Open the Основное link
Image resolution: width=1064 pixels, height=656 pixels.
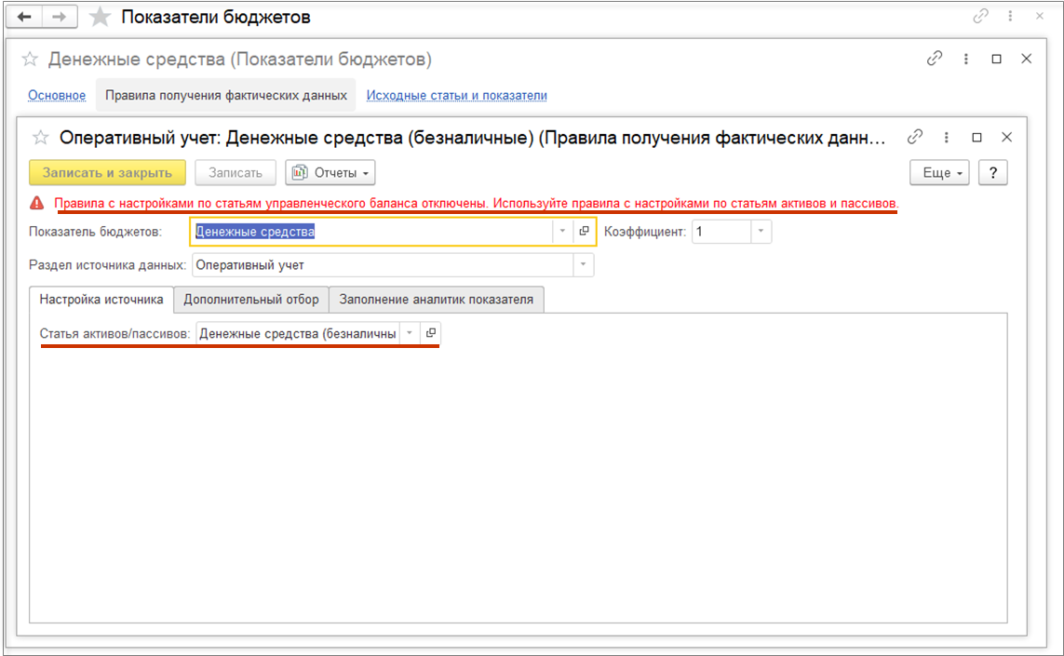(57, 96)
